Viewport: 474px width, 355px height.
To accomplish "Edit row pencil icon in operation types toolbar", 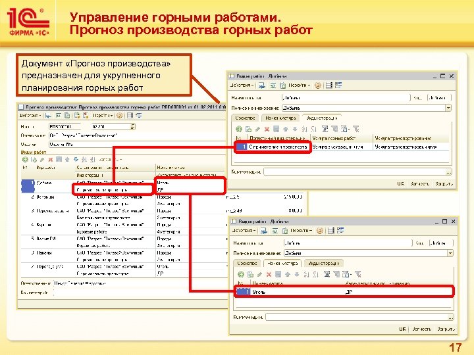I will point(257,130).
